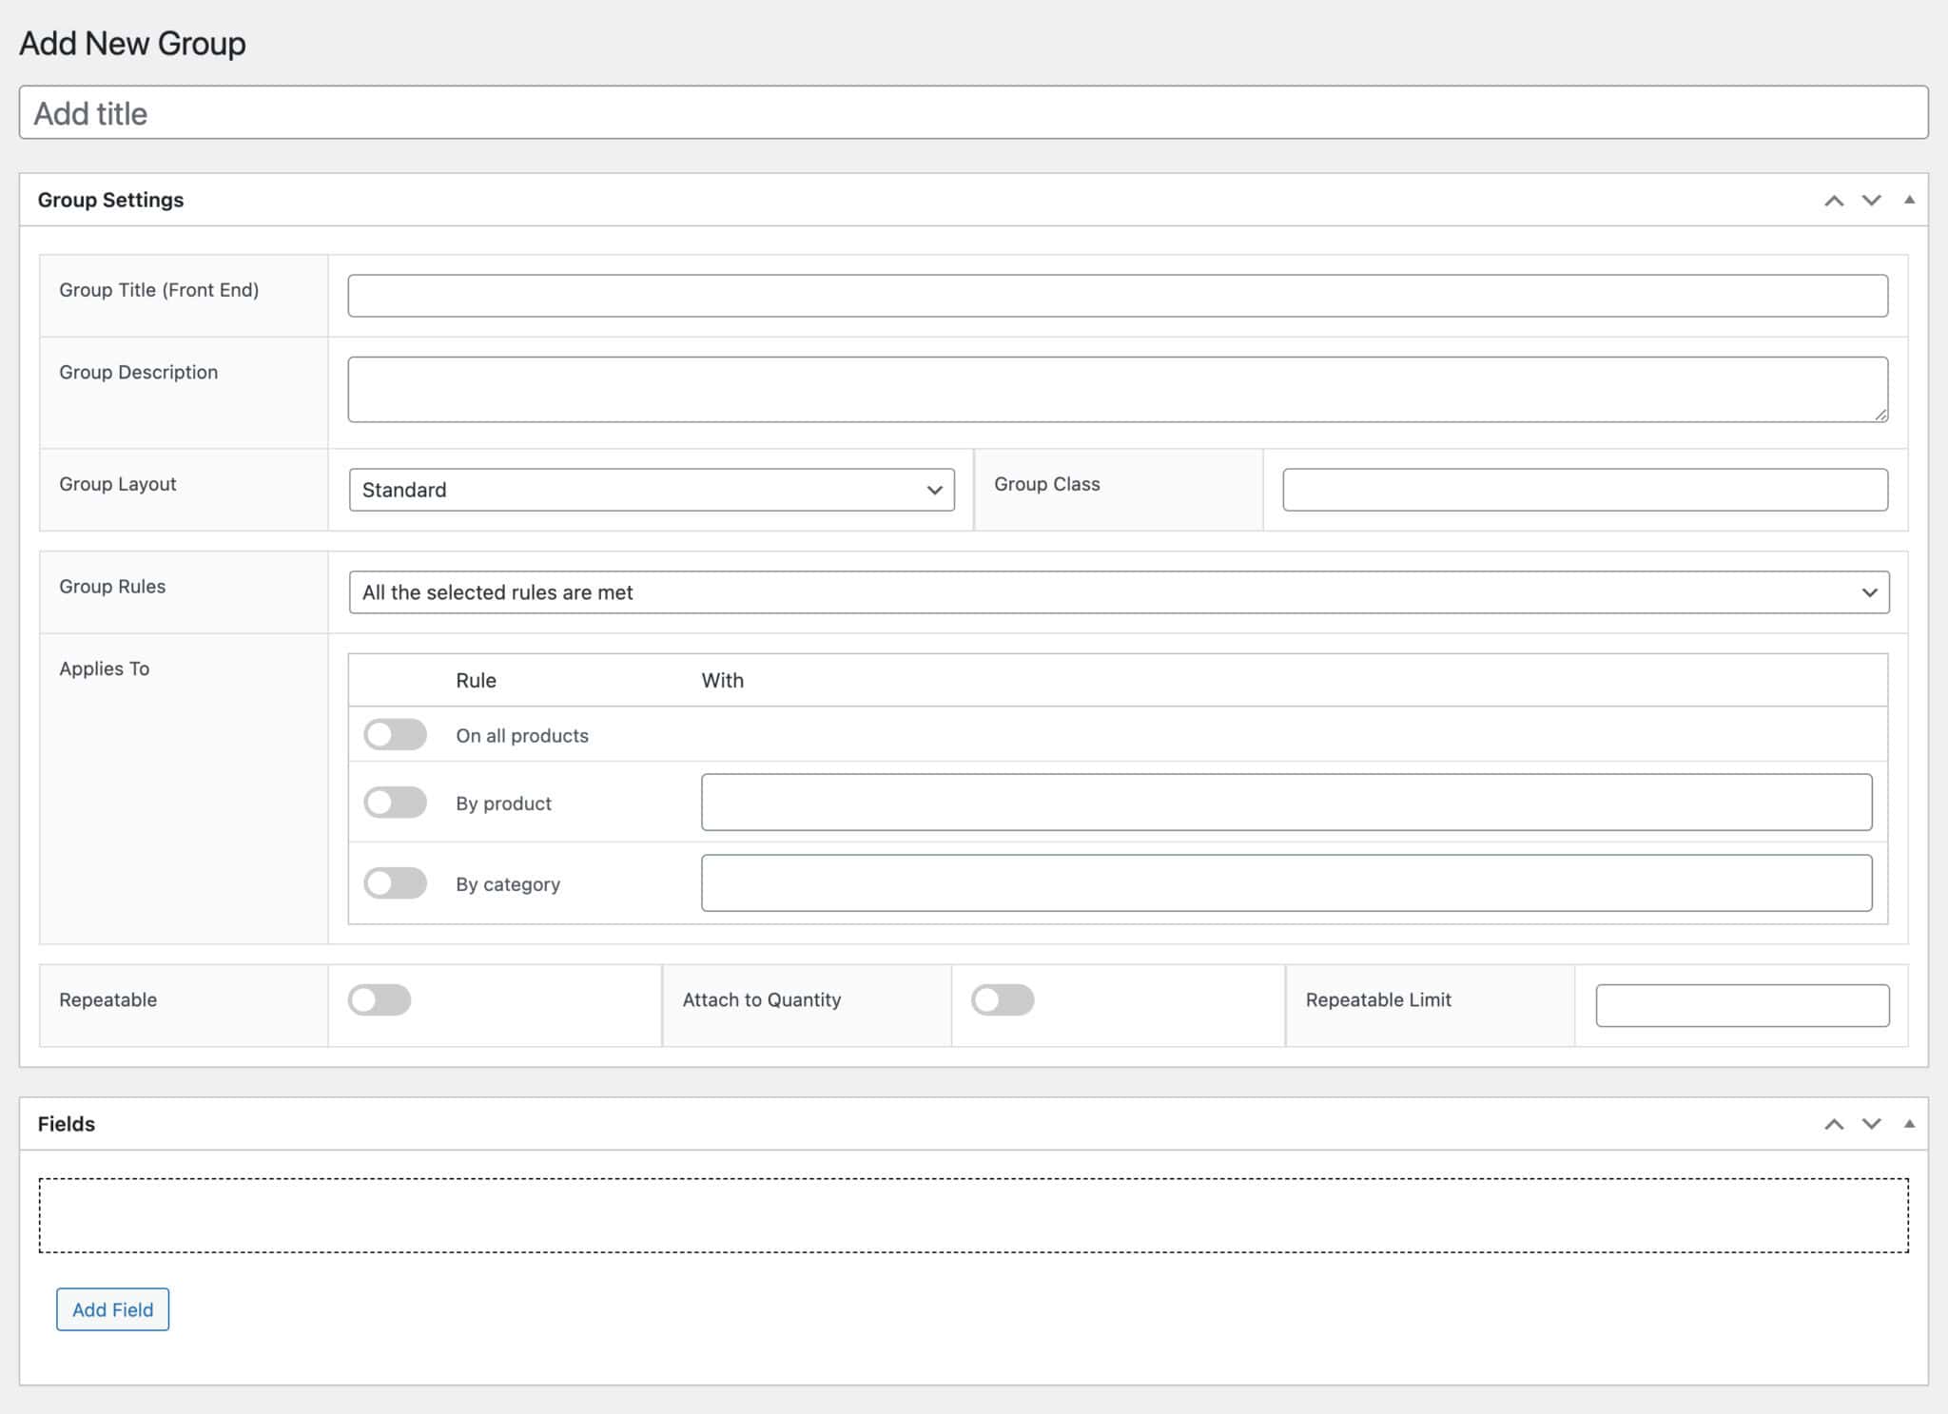Enable the On all products toggle
The width and height of the screenshot is (1948, 1414).
[395, 734]
